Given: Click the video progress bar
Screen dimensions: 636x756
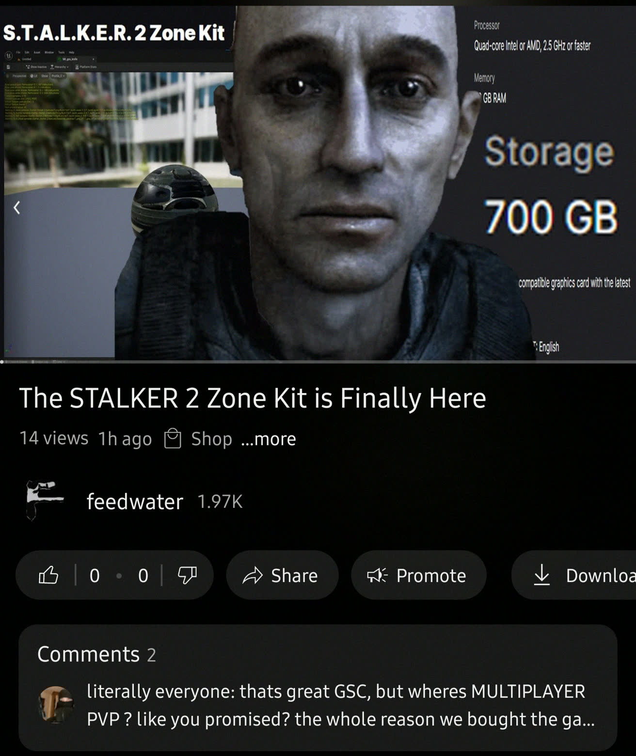Looking at the screenshot, I should click(x=318, y=362).
